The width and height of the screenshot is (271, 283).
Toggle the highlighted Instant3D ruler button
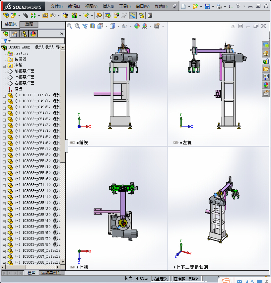tap(133, 15)
